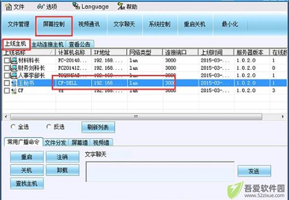Viewport: 289px width, 200px height.
Task: Click 最小化 in the toolbar
Action: click(230, 25)
